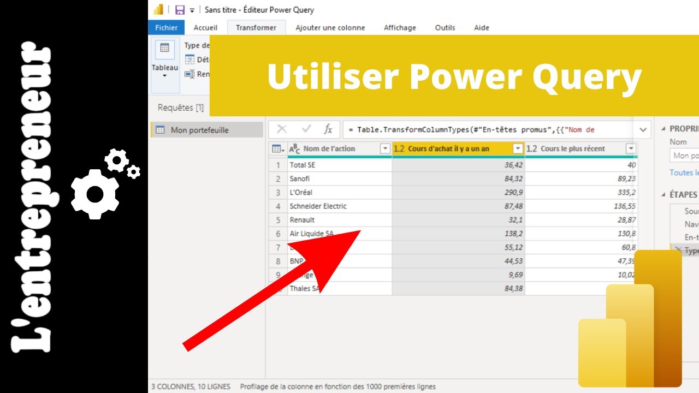The height and width of the screenshot is (393, 699).
Task: Click the 55,12 value cell
Action: point(458,247)
